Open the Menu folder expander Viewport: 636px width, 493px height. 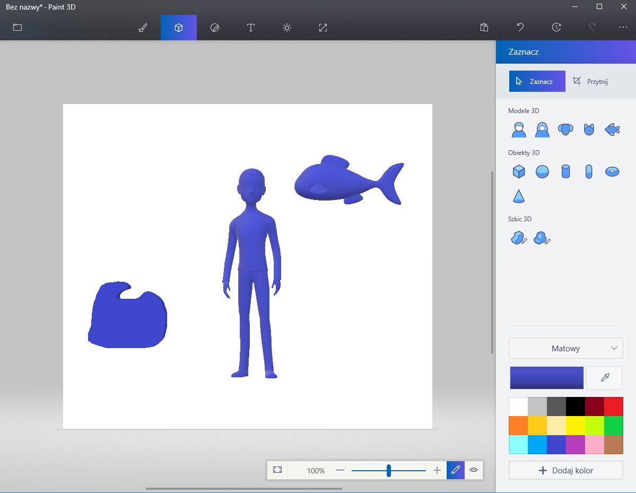pos(18,28)
